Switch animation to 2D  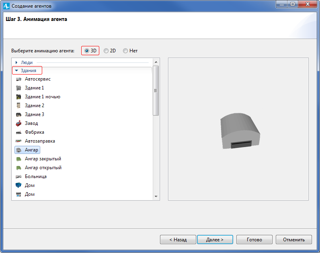tap(106, 51)
